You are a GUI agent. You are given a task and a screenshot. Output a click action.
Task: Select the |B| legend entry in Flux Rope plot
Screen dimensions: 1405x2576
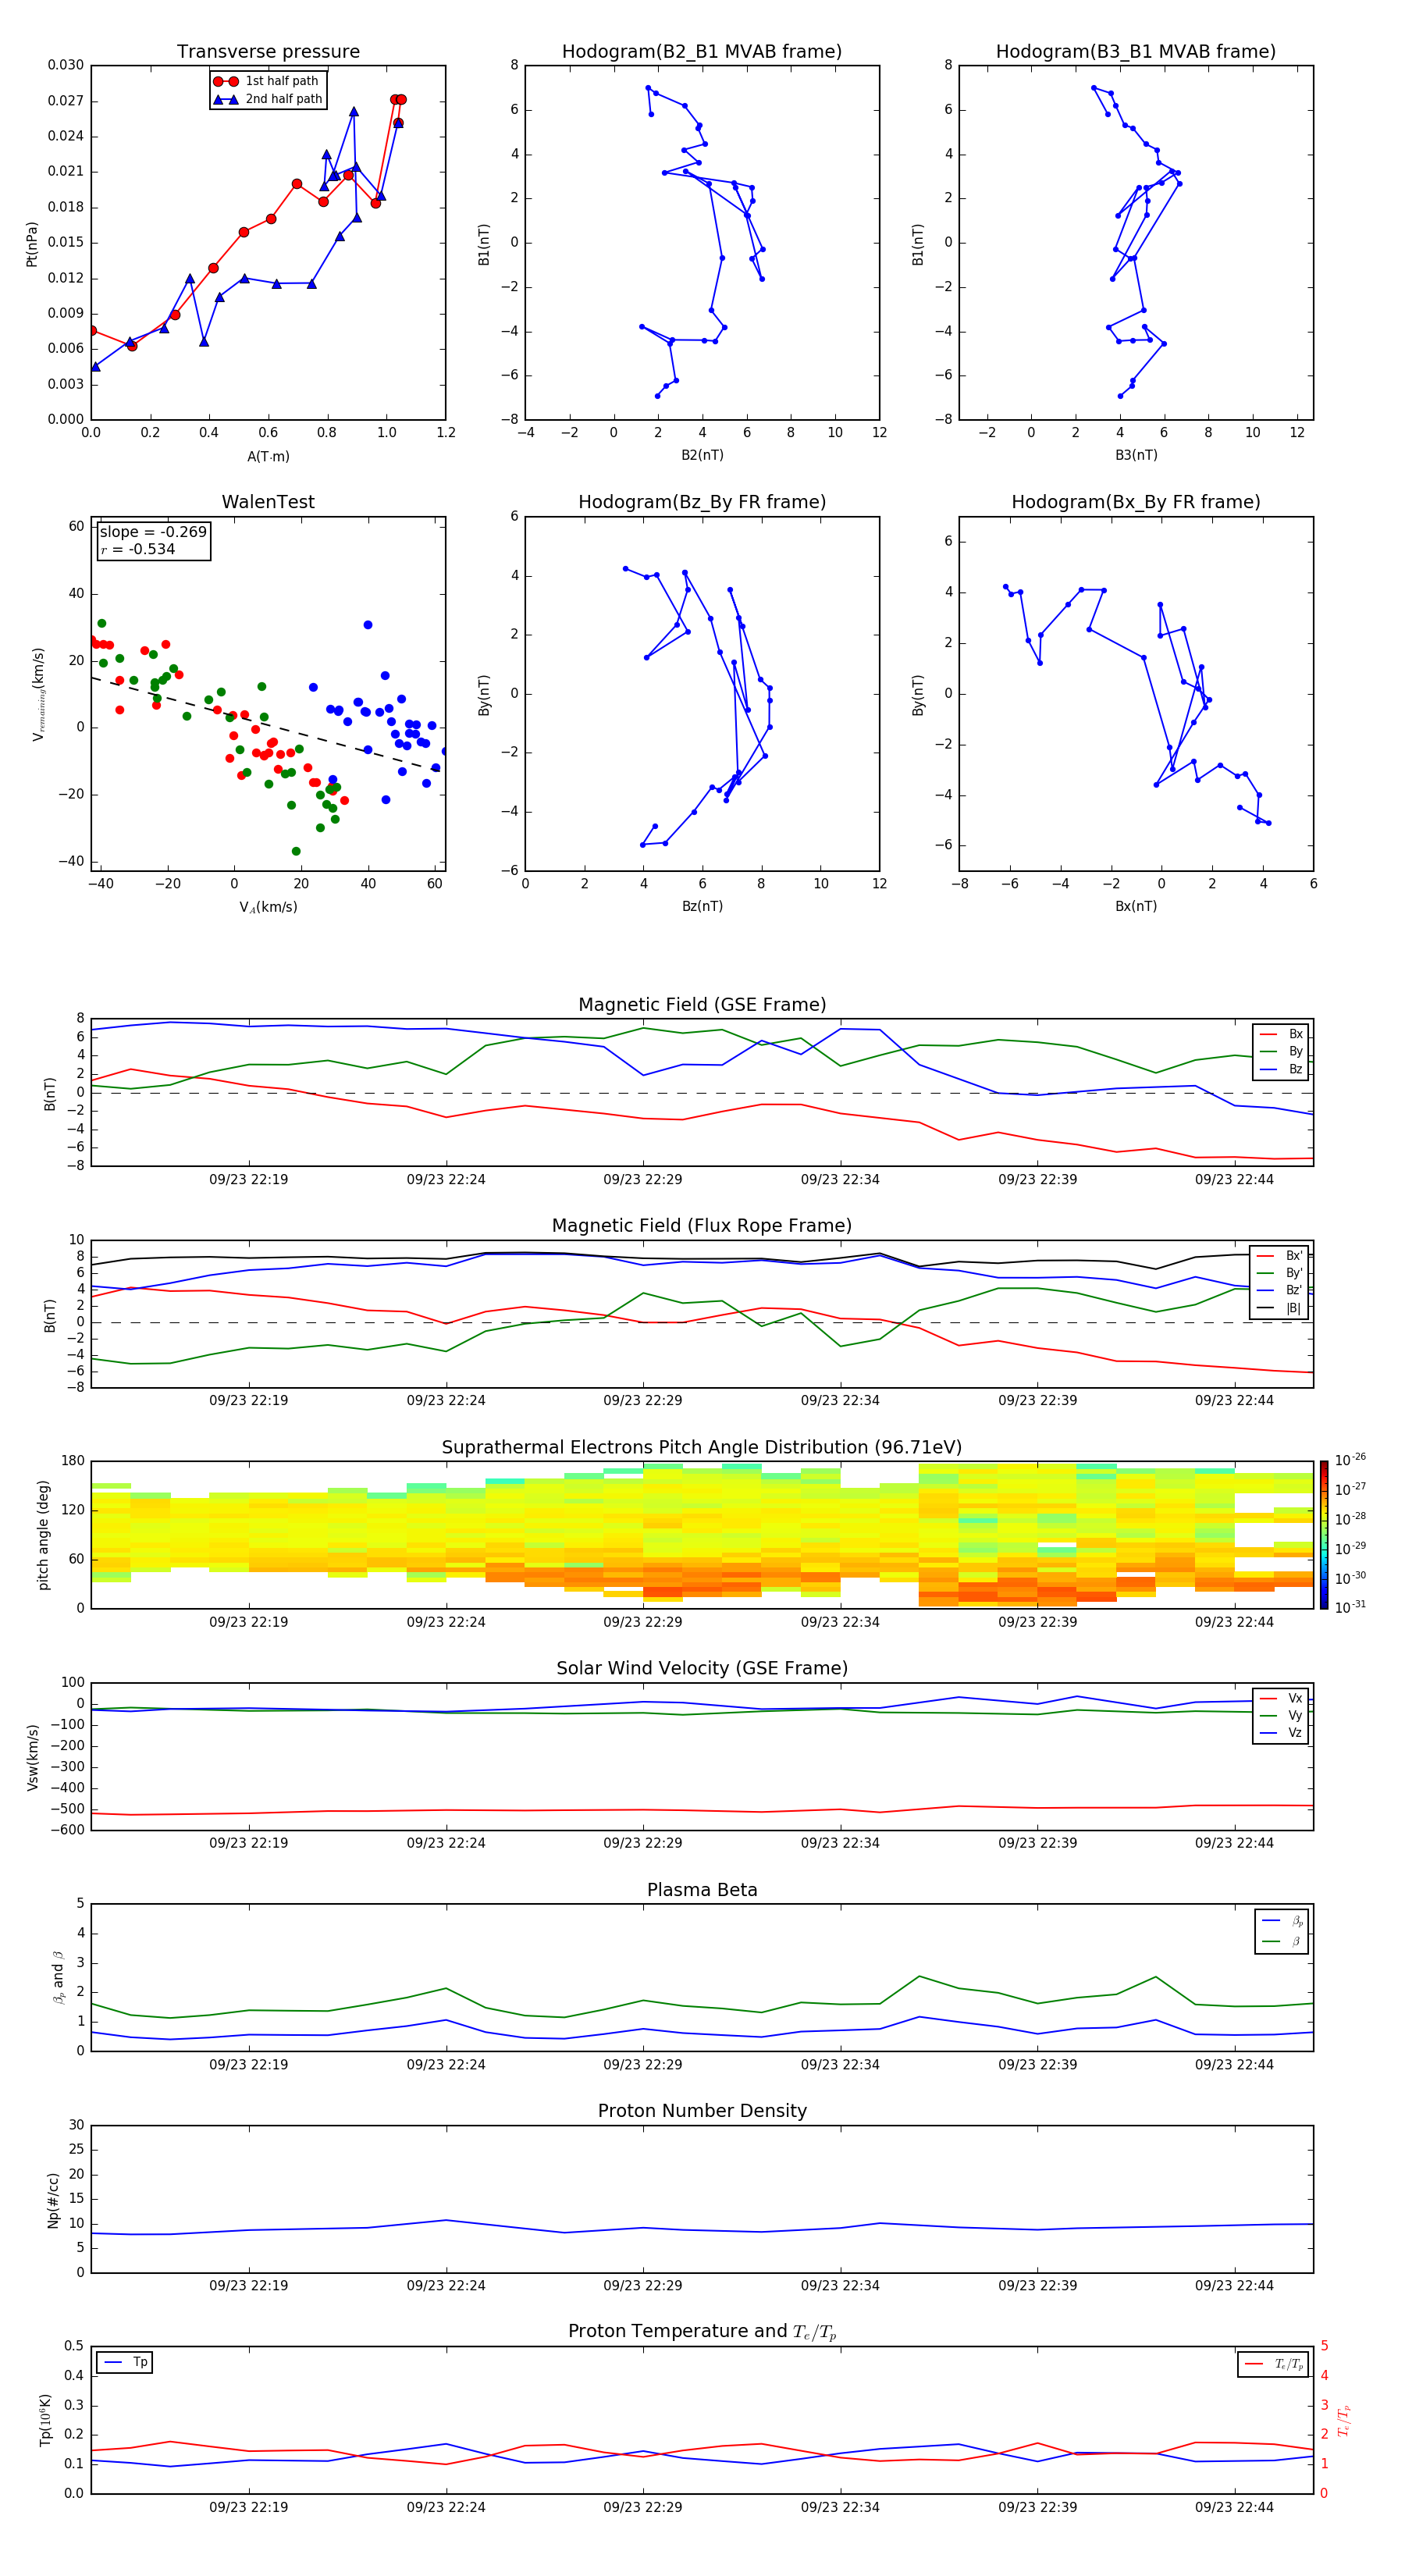[x=1280, y=1308]
